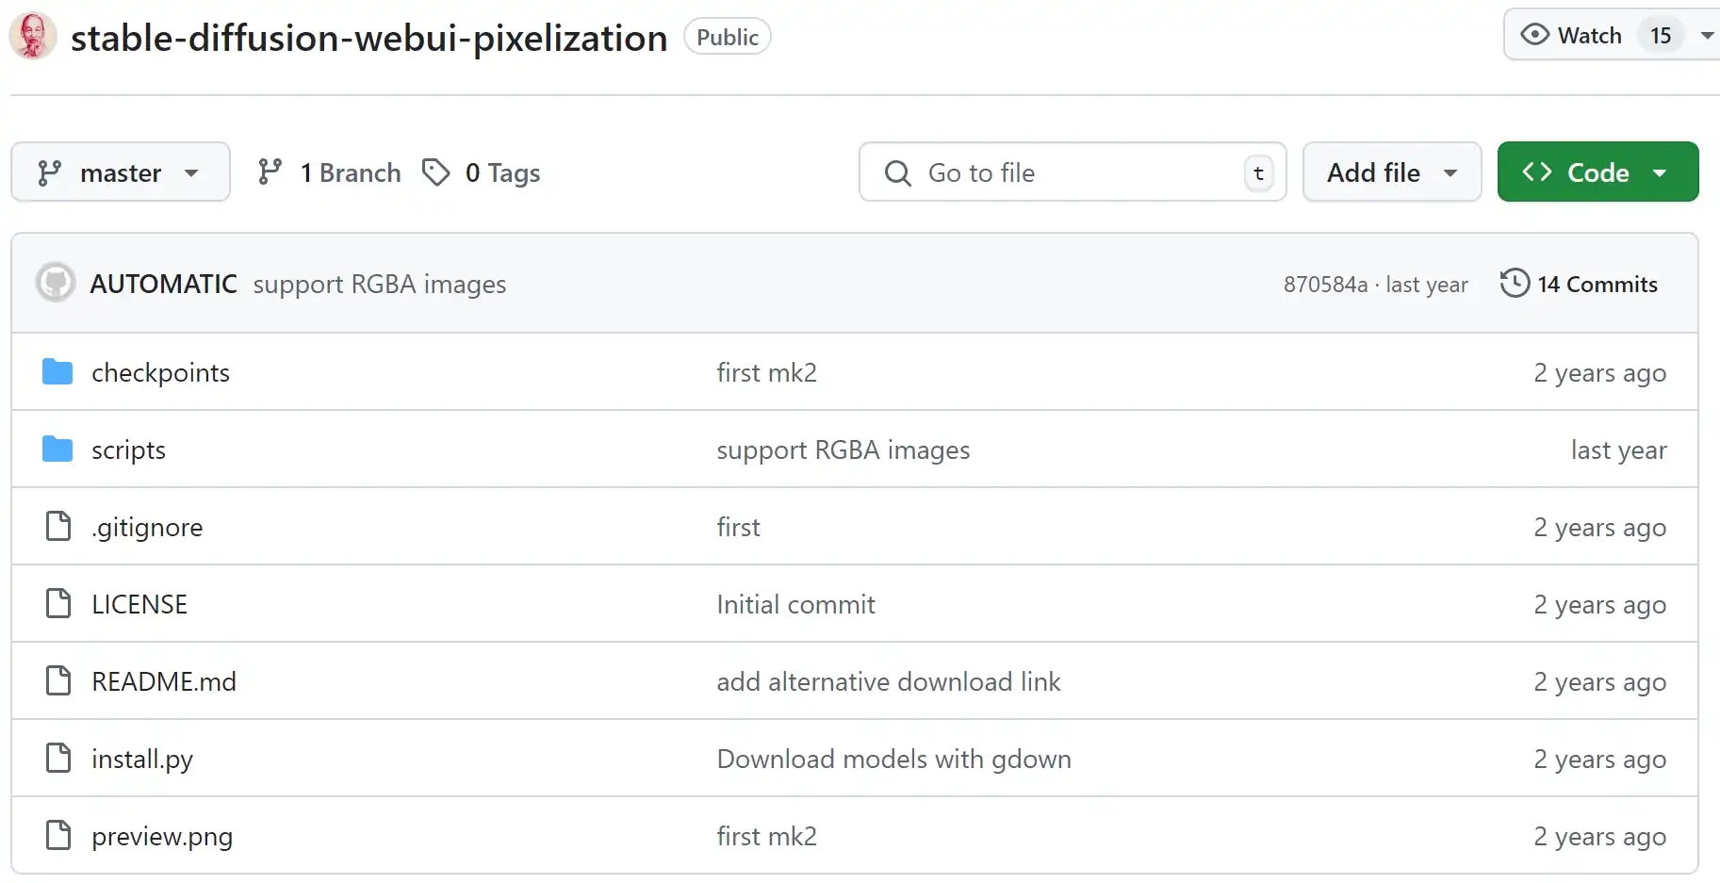The width and height of the screenshot is (1720, 883).
Task: Open checkpoints row commit 'first mk2'
Action: click(766, 372)
